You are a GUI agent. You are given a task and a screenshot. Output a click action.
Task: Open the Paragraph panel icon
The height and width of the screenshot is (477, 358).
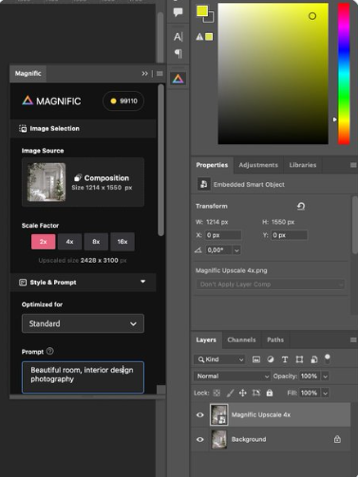(179, 53)
